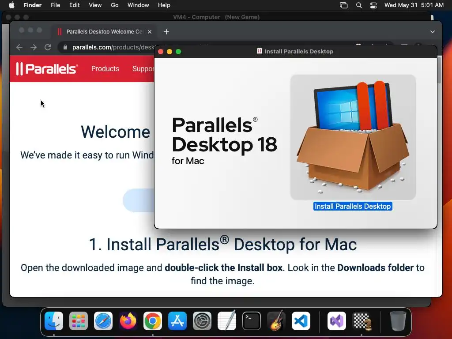
Task: Open the Help menu
Action: click(x=164, y=5)
